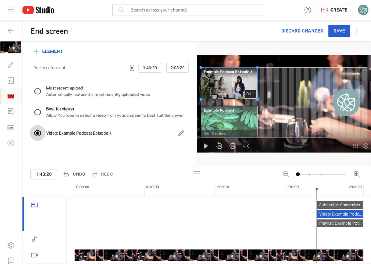
Task: Go back using the sidebar back arrow
Action: (11, 31)
